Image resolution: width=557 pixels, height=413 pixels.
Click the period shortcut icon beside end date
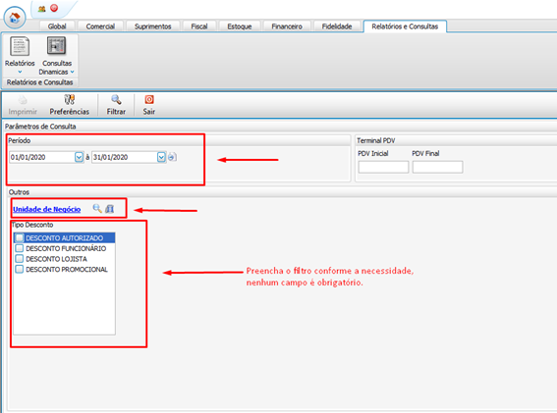172,157
